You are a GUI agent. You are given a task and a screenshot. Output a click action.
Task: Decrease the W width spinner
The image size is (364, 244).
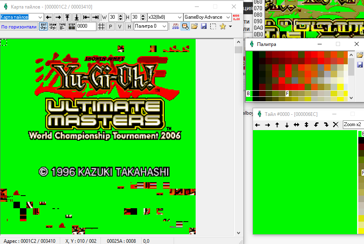coord(120,19)
